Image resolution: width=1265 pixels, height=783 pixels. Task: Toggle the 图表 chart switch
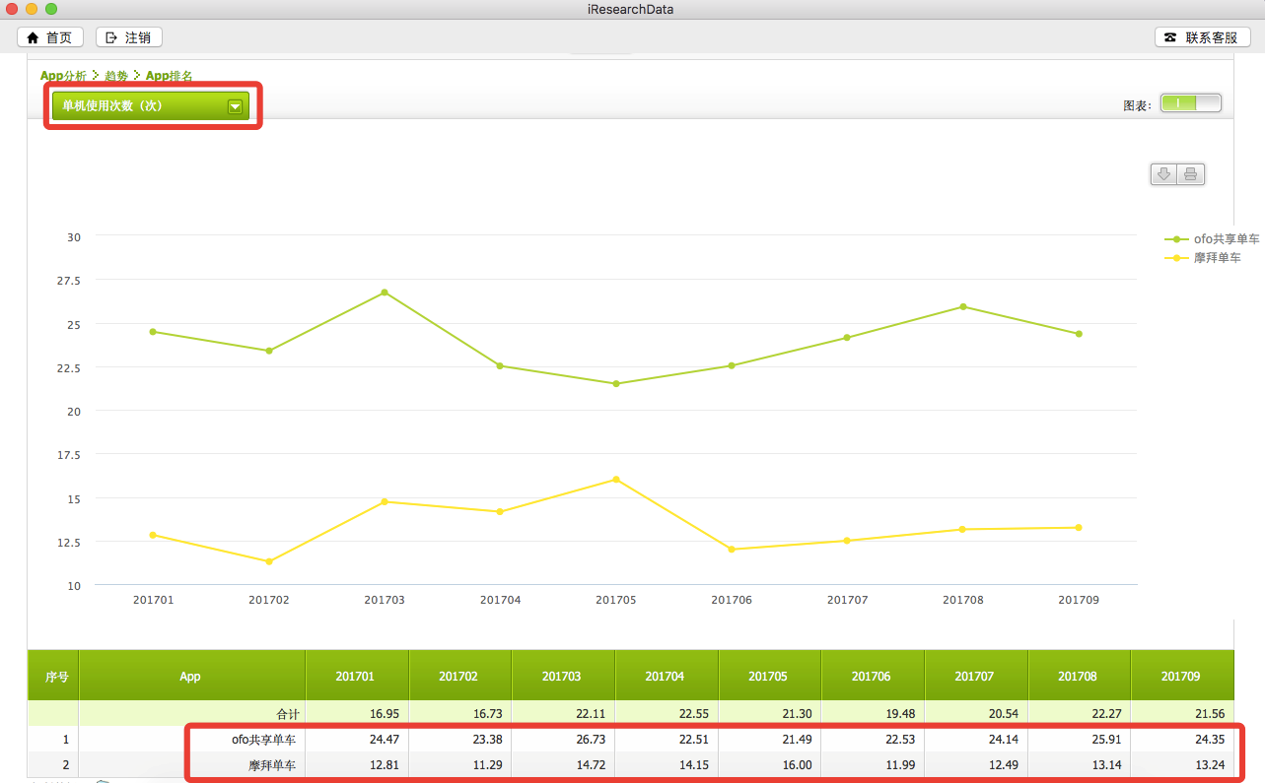click(1190, 103)
